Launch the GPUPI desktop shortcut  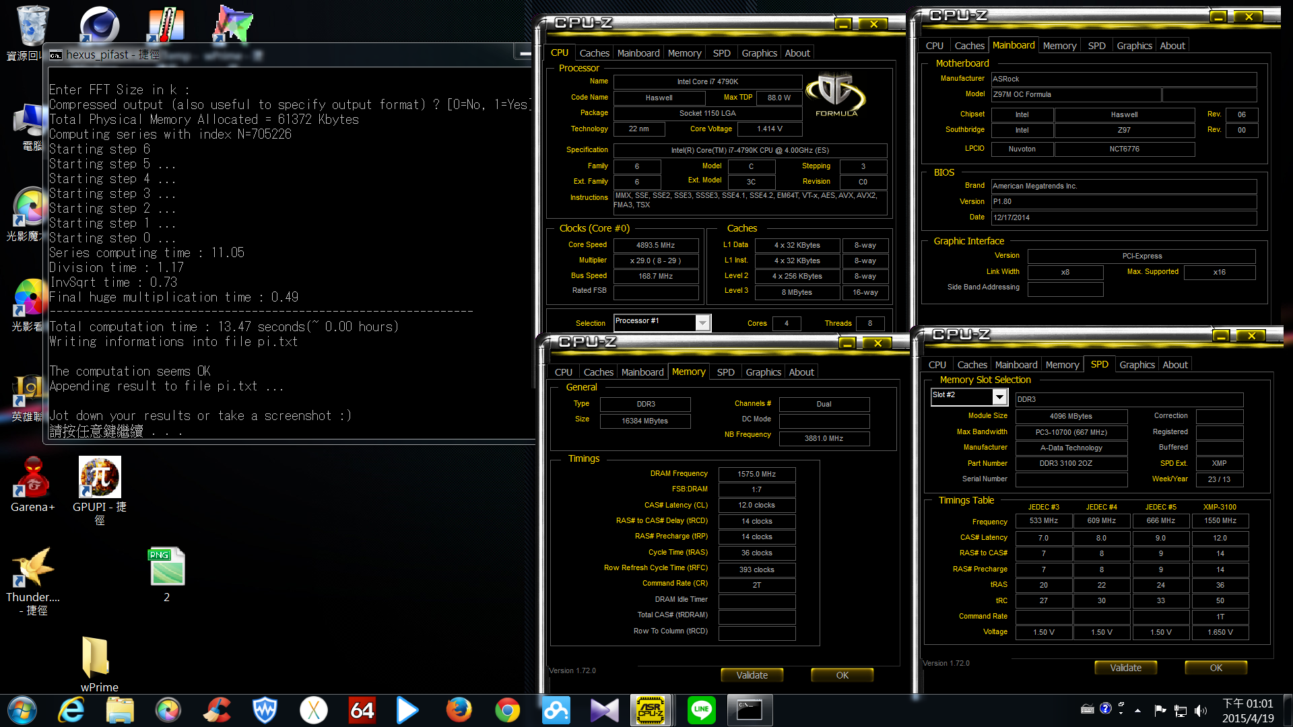[x=100, y=490]
